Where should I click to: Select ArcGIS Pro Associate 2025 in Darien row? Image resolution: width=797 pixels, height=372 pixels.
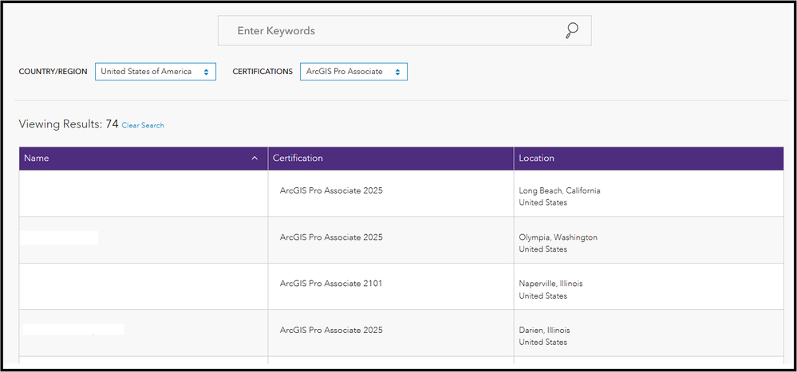[x=331, y=330]
